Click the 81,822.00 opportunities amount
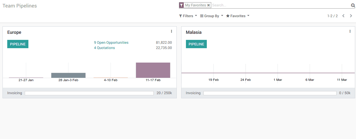356x139 pixels. pyautogui.click(x=164, y=43)
